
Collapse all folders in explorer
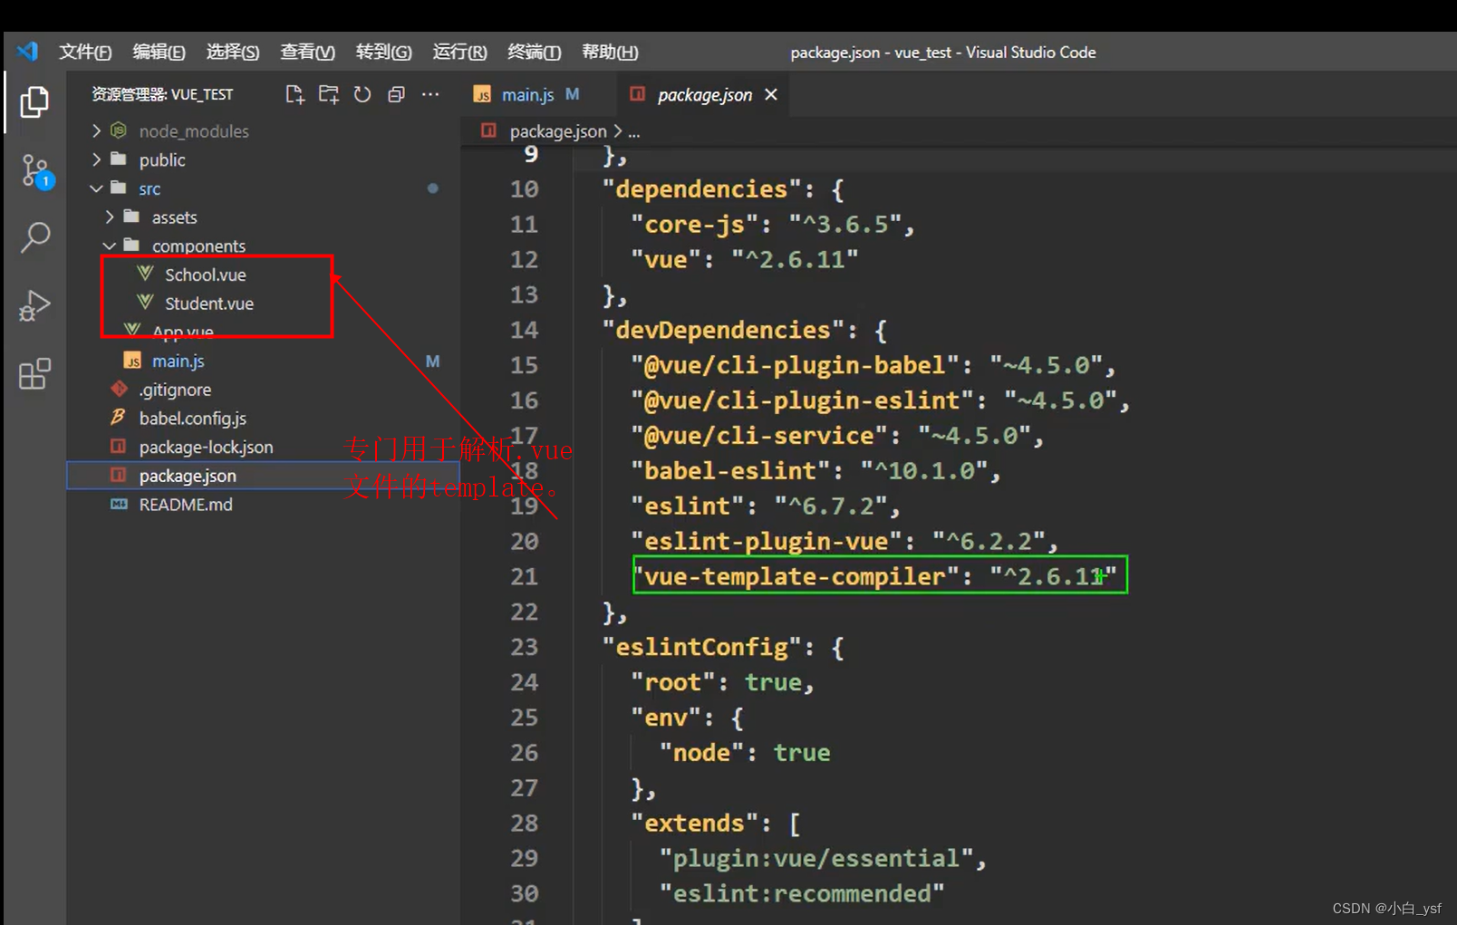tap(396, 94)
